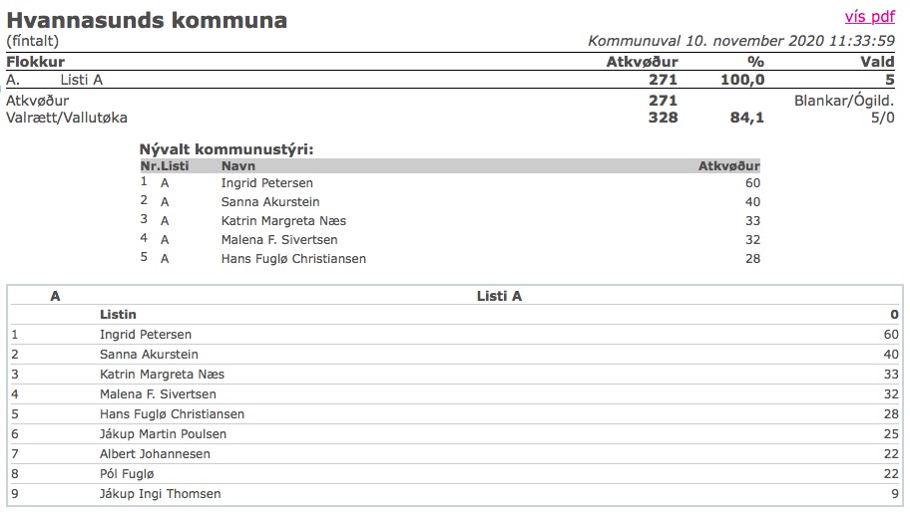Click candidate Jákup Martin Poulsen
Screen dimensions: 910x514
(x=163, y=434)
